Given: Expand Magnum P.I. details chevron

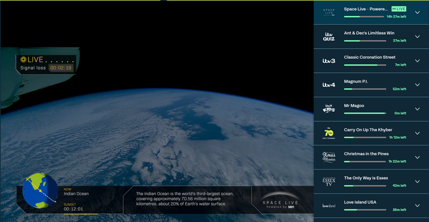Looking at the screenshot, I should (x=417, y=85).
